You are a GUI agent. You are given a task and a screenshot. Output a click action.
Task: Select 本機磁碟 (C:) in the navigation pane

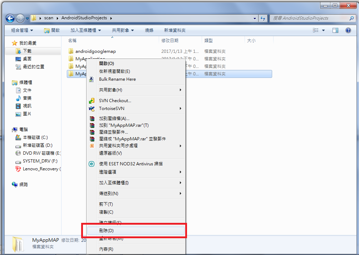(x=35, y=137)
